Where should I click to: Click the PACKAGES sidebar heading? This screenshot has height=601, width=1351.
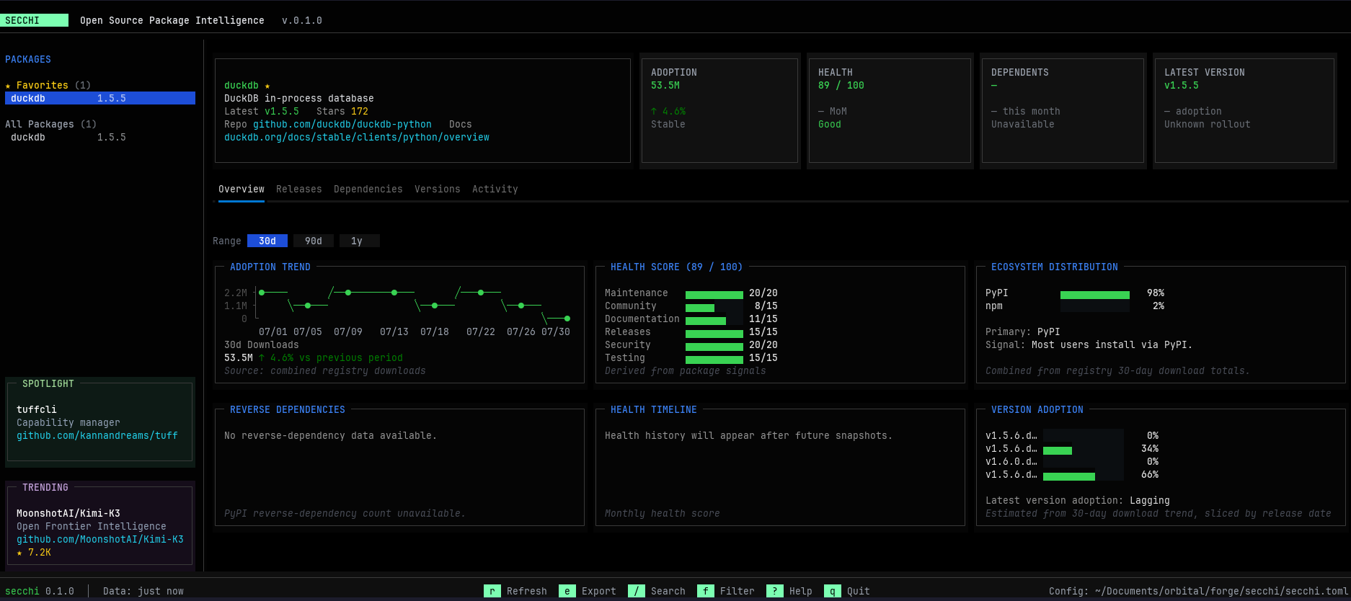[28, 59]
